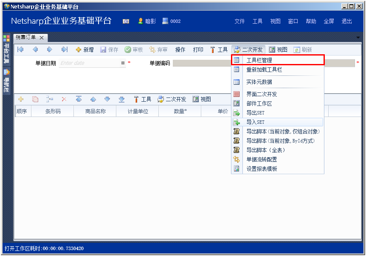Open the 打印 print menu

198,50
